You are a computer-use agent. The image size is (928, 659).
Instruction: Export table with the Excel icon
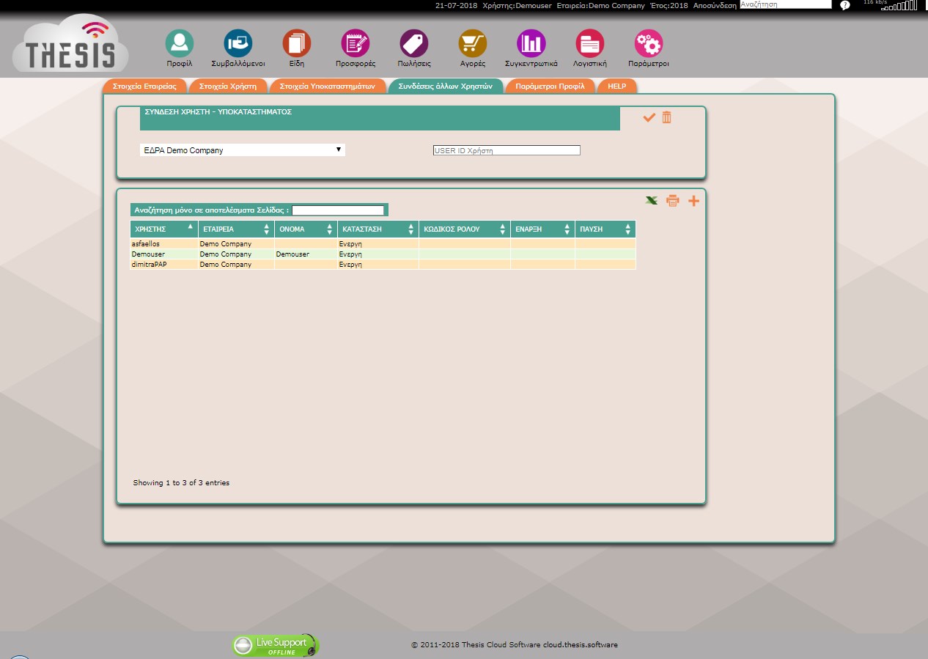click(652, 201)
